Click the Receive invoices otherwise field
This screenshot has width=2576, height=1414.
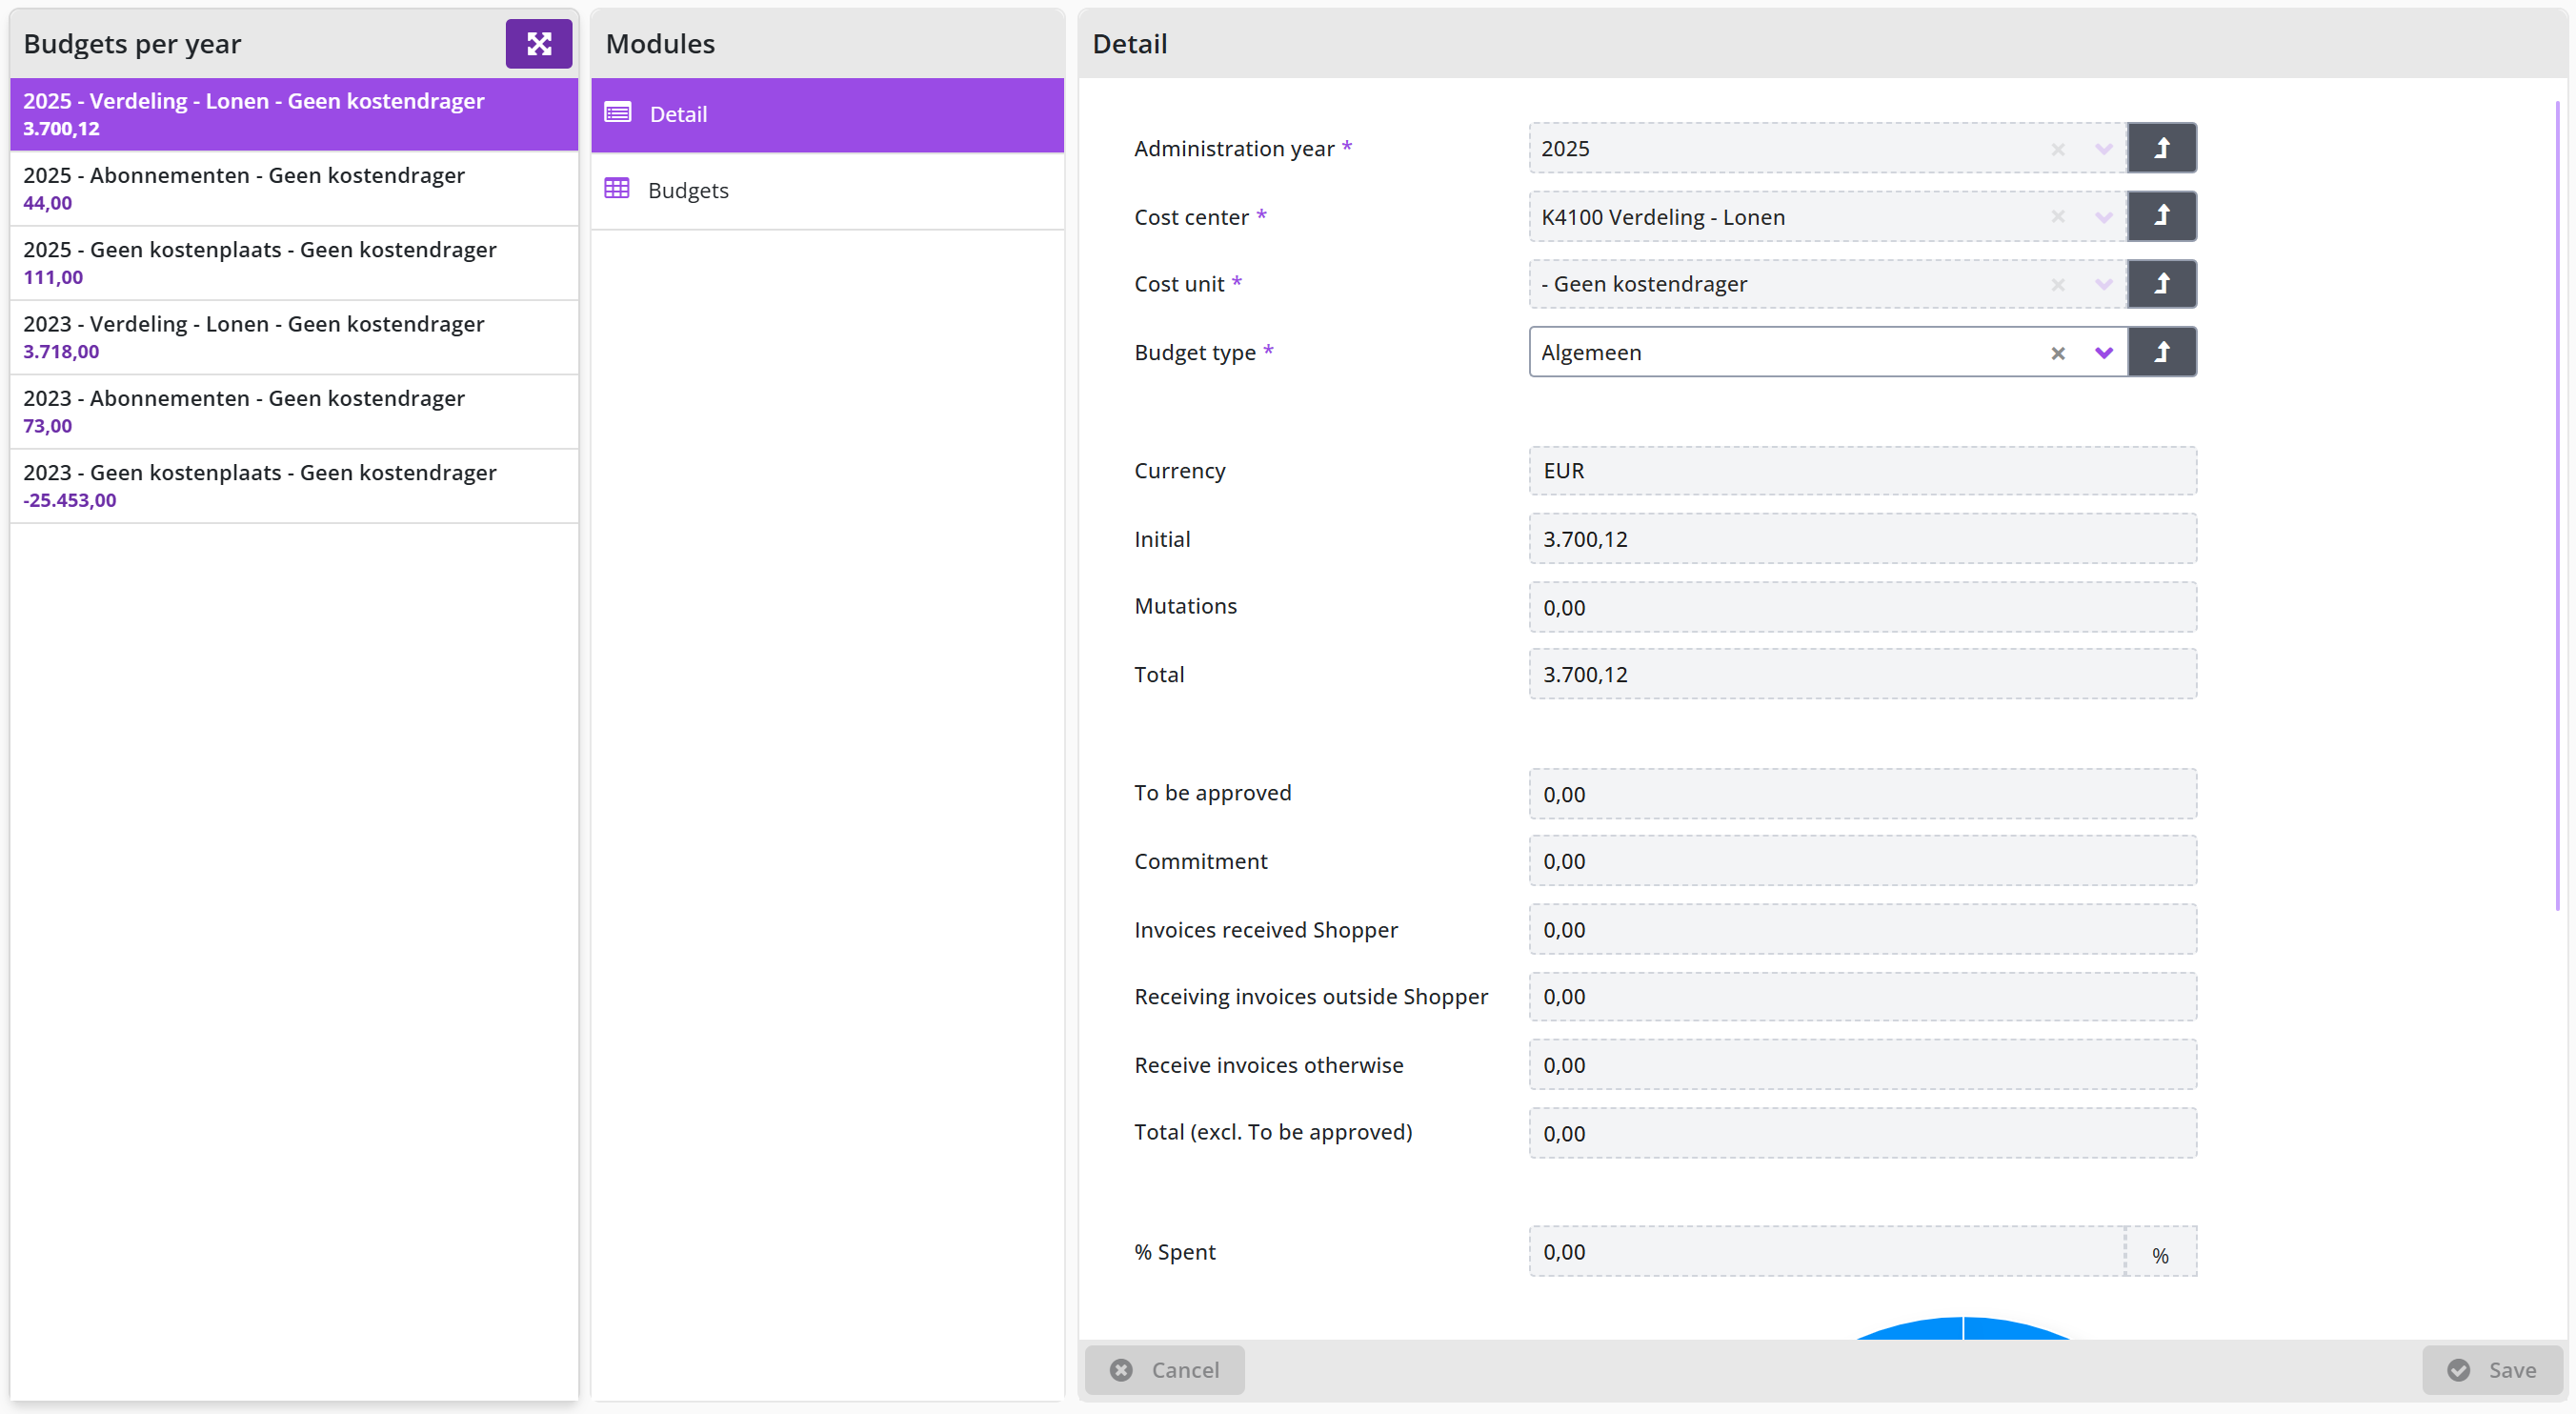[x=1862, y=1064]
